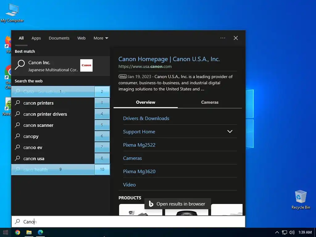Open the Video link
This screenshot has height=237, width=316.
click(129, 185)
